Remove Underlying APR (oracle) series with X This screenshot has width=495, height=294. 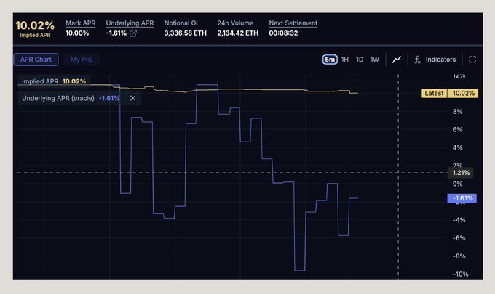(x=132, y=97)
